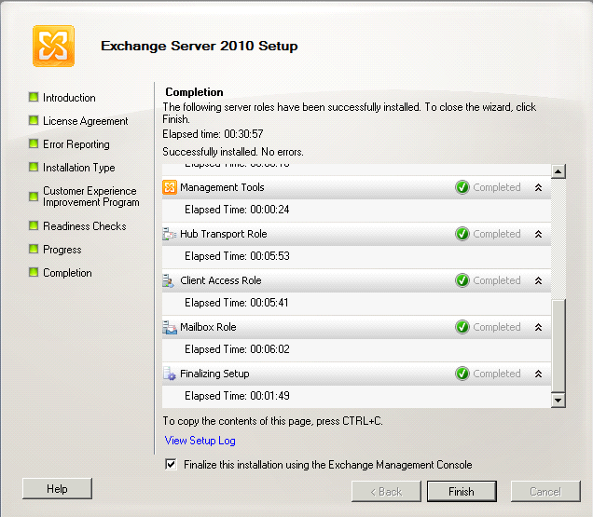Image resolution: width=593 pixels, height=517 pixels.
Task: Click the green square beside Completion step
Action: pyautogui.click(x=34, y=272)
